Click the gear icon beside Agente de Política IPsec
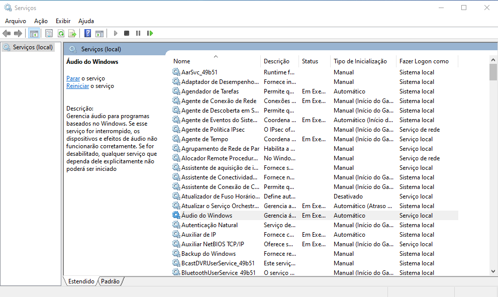The height and width of the screenshot is (297, 498). coord(176,129)
